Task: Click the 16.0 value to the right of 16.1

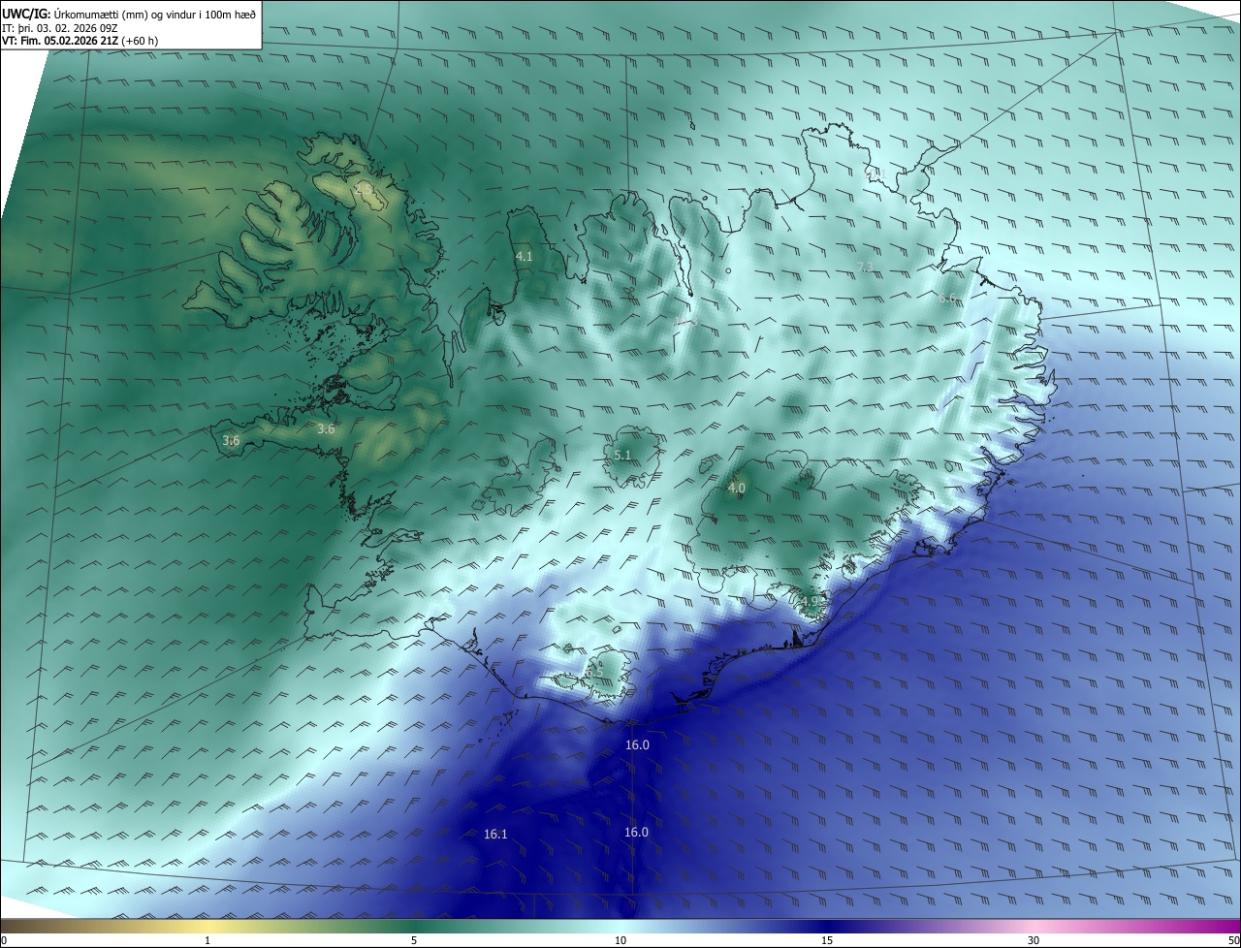Action: click(636, 833)
